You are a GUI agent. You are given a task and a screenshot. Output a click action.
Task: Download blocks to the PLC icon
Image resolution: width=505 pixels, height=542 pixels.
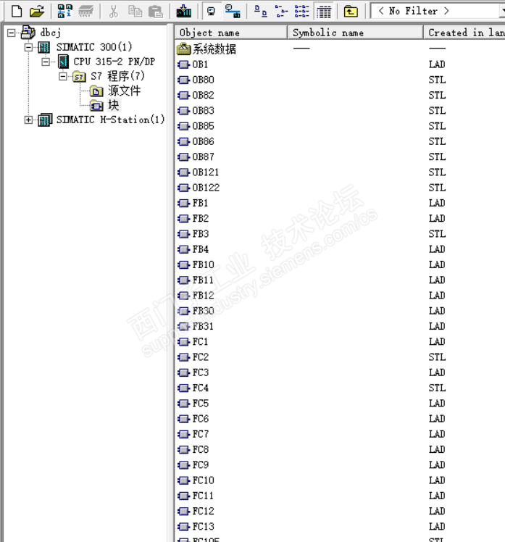(183, 12)
